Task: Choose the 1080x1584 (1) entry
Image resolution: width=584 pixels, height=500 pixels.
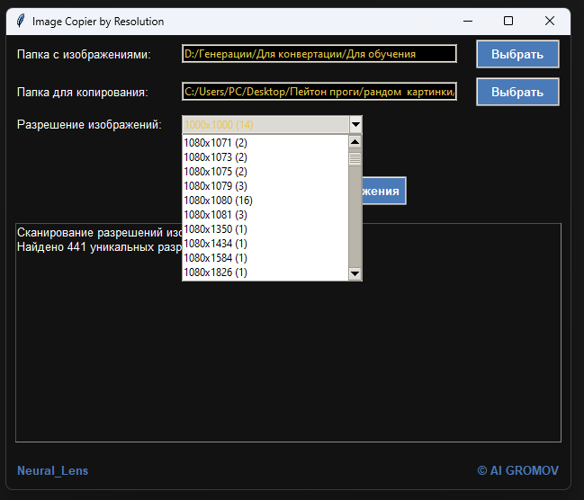Action: [265, 258]
